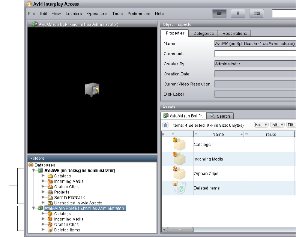
Task: Click the Incoming Media icon under AvidAM
Action: tap(50, 219)
